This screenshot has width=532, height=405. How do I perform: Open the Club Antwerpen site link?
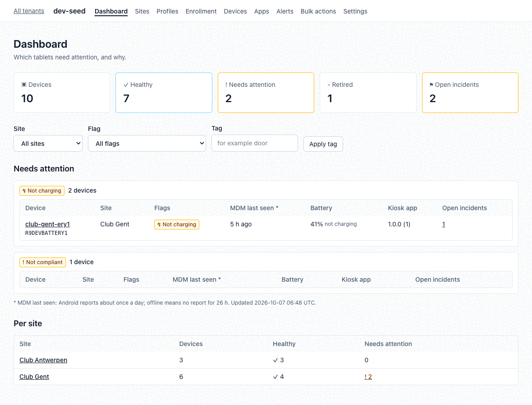click(x=43, y=360)
